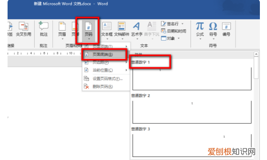Choose 删除页码 from the menu
This screenshot has height=160, width=267.
click(x=106, y=87)
